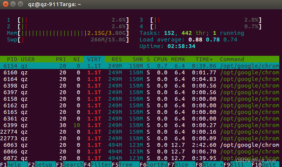
Task: Click CPU 4 usage meter
Action: 201,27
